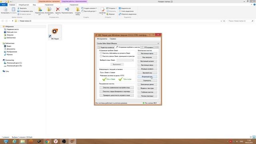Click the verify game cache integrity button
The width and height of the screenshot is (256, 144).
point(116,95)
